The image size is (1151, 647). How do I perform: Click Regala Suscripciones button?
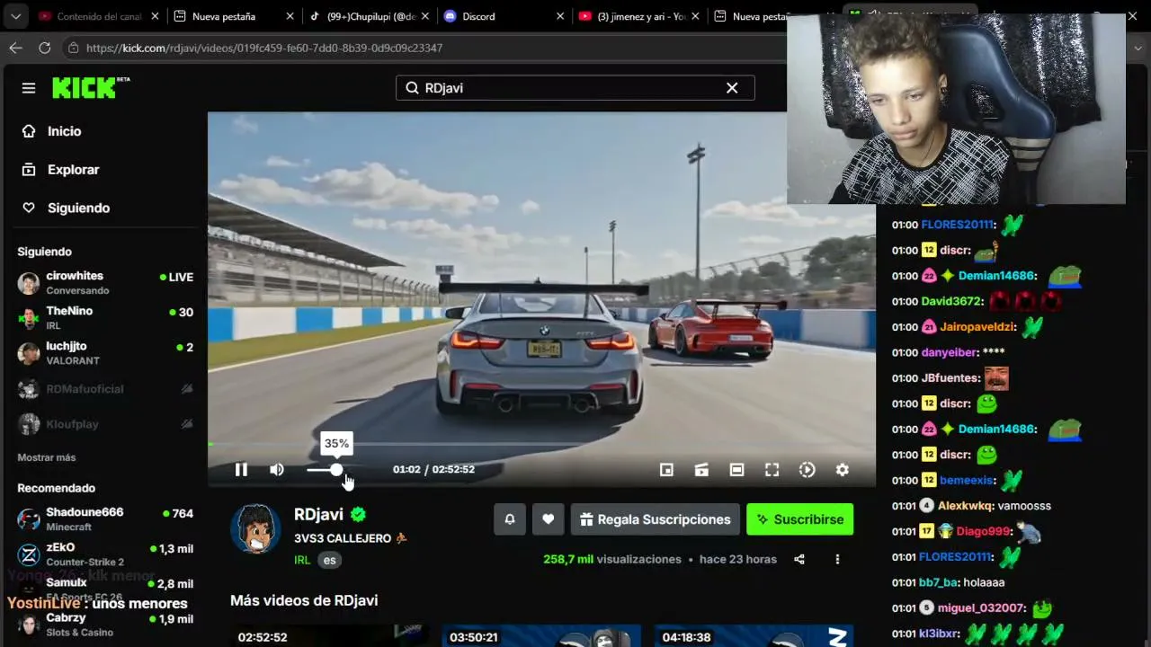tap(655, 519)
